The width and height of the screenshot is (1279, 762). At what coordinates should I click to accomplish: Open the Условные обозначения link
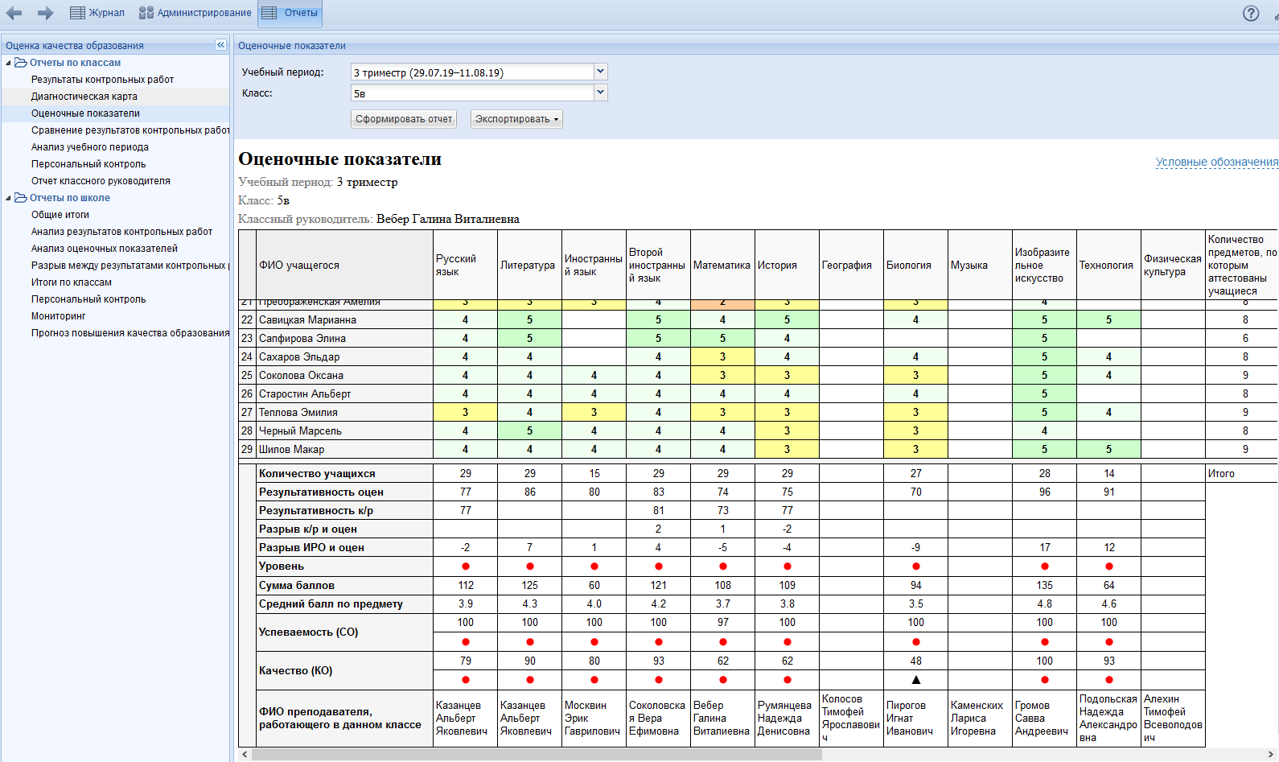[x=1217, y=162]
